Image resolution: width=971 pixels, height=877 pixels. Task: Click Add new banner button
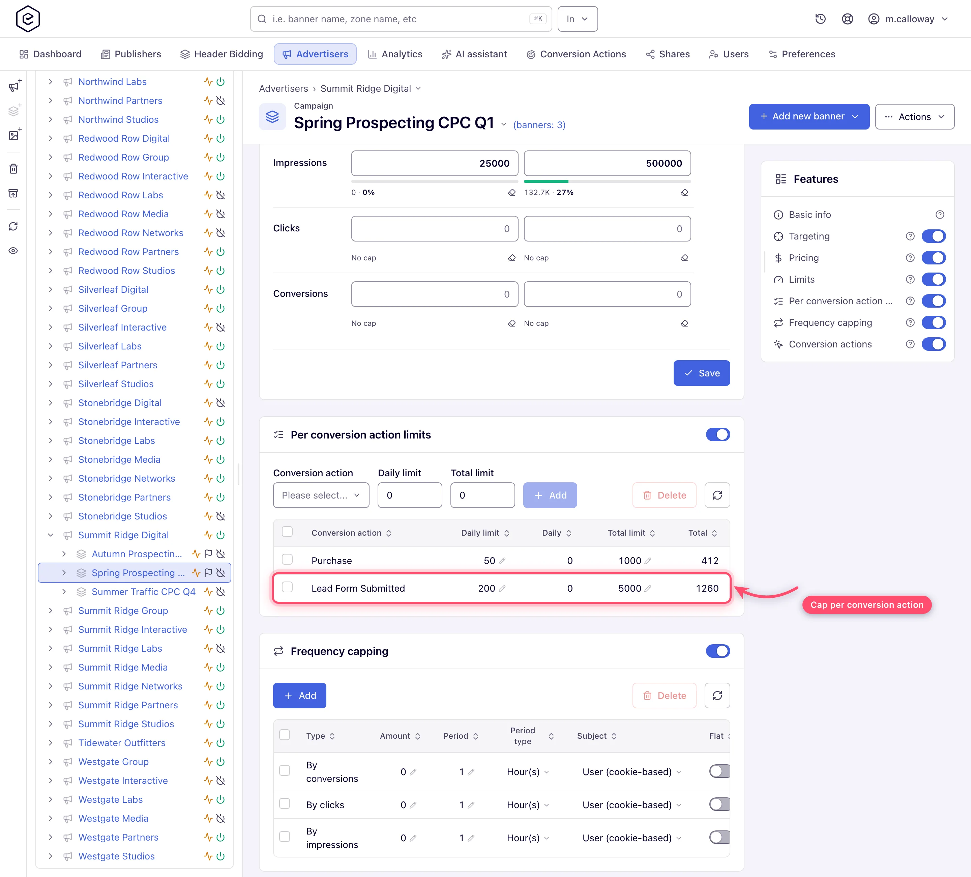coord(809,117)
